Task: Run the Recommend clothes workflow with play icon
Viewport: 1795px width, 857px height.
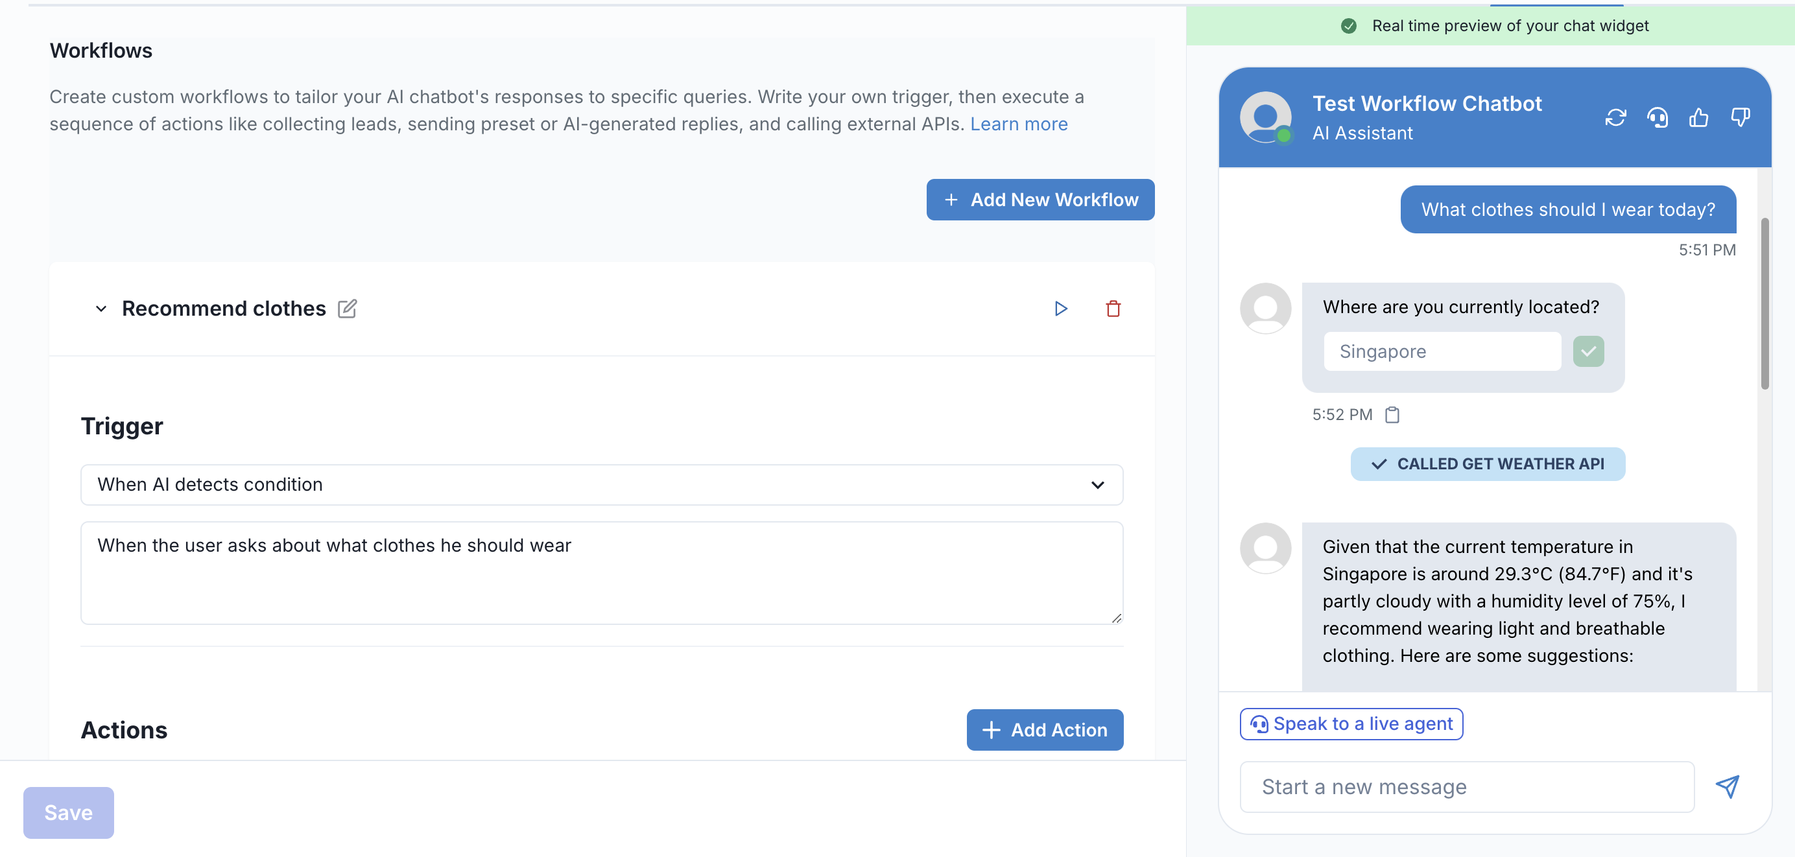Action: point(1060,309)
